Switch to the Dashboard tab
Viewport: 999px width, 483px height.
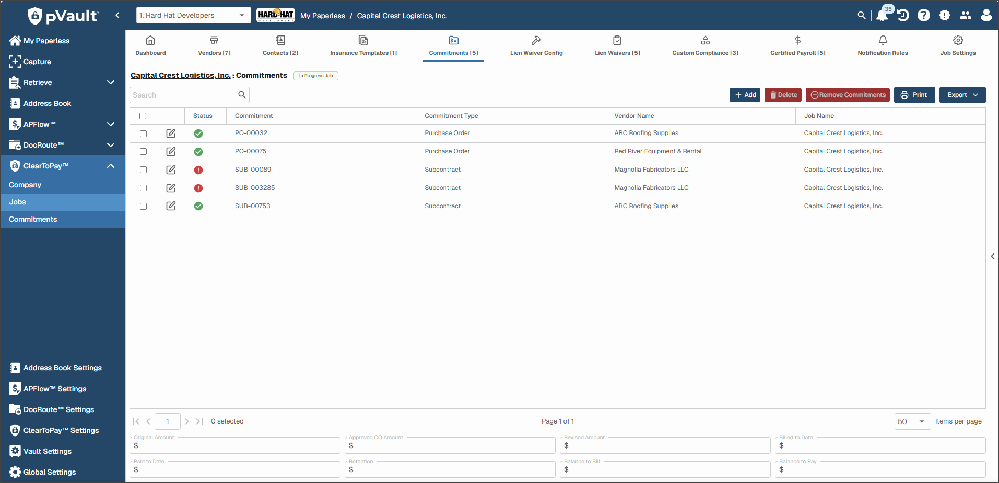[x=150, y=45]
